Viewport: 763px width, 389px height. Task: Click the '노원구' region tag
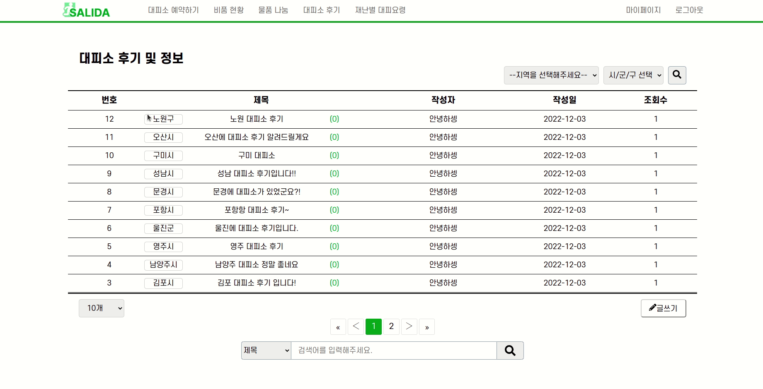pos(163,119)
